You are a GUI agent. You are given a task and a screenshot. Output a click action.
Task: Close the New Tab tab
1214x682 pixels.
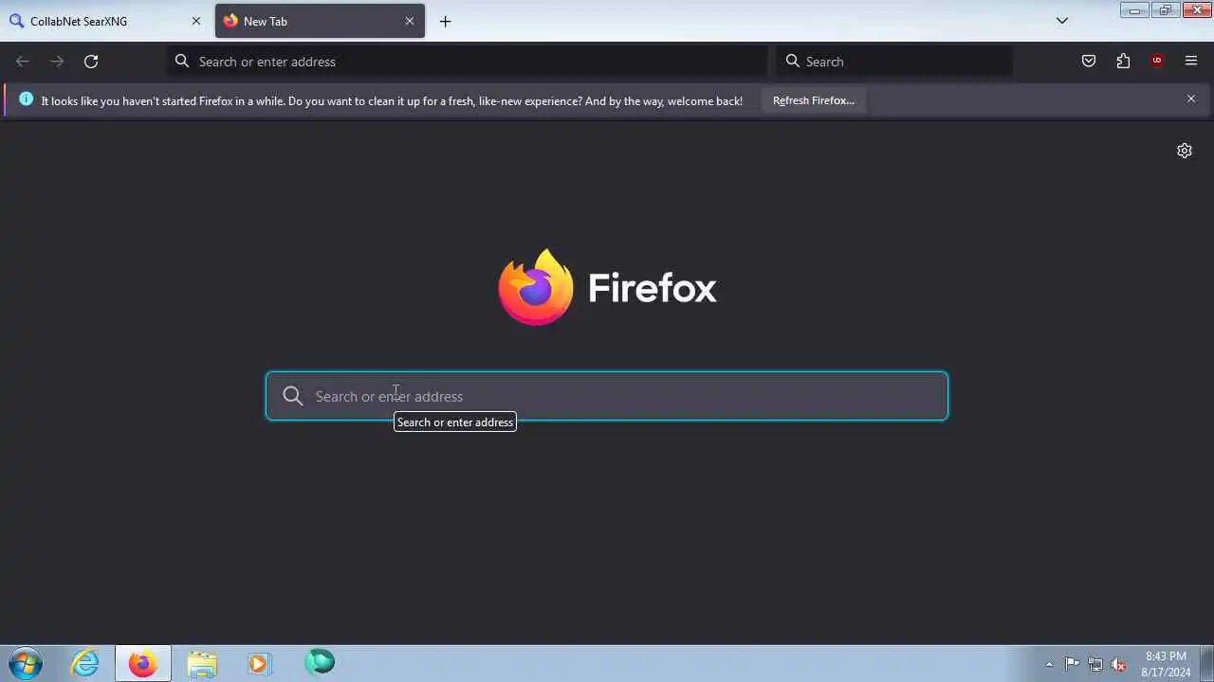click(410, 21)
